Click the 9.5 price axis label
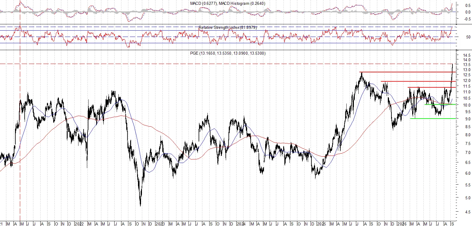This screenshot has width=472, height=226. point(468,112)
